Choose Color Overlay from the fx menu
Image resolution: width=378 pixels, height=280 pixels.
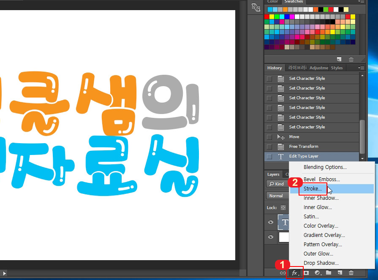tap(321, 226)
